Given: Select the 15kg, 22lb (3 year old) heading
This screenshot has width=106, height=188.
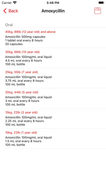Looking at the screenshot, I should 21,112.
